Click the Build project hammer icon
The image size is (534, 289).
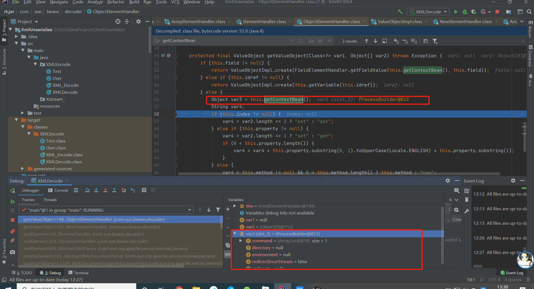[x=400, y=12]
